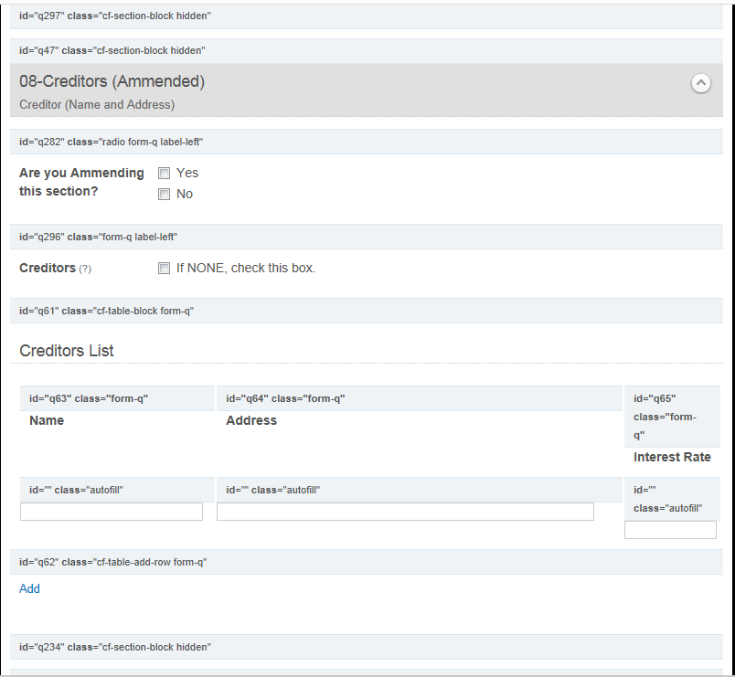
Task: Check the Yes option for Ammending
Action: click(x=164, y=174)
